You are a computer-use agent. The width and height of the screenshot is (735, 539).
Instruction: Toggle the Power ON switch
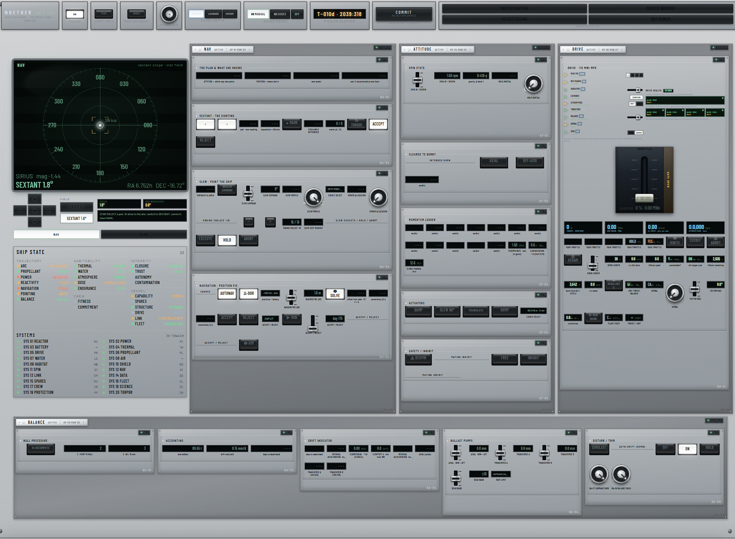(75, 14)
